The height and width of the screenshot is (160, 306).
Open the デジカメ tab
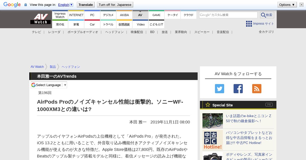click(108, 15)
